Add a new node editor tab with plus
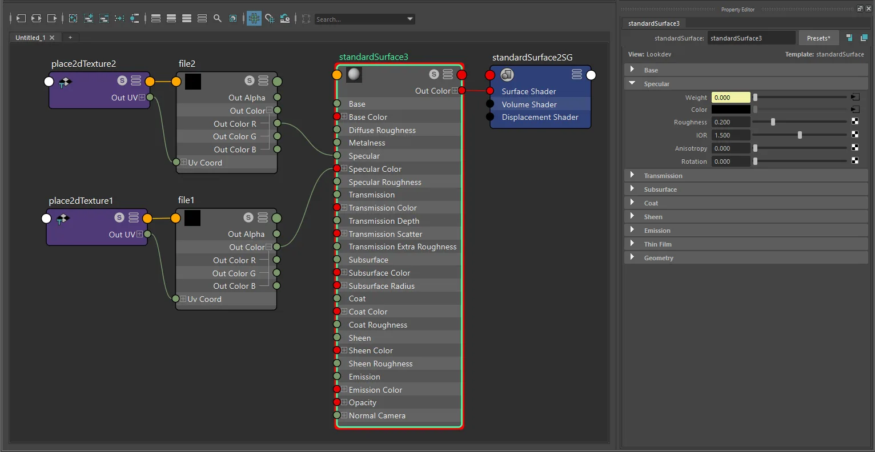 point(70,38)
